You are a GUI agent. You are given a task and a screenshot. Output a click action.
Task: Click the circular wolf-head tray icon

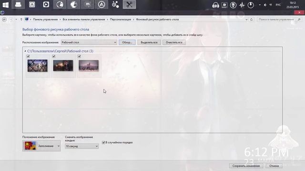233,5
